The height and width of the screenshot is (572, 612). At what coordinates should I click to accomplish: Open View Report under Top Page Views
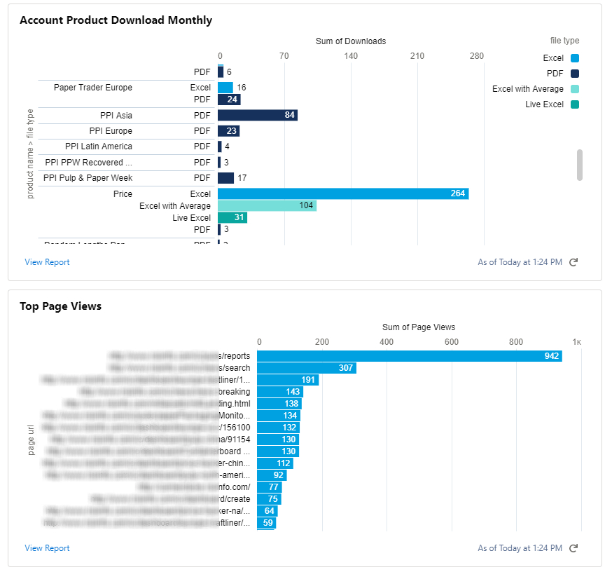tap(47, 547)
